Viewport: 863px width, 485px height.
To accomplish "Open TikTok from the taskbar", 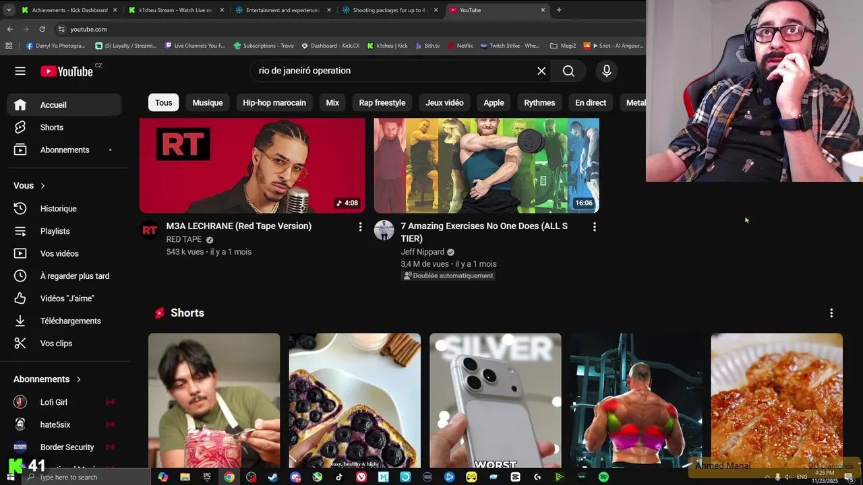I will 339,477.
